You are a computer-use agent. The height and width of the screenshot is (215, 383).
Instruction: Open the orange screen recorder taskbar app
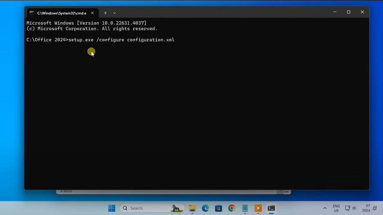258,208
